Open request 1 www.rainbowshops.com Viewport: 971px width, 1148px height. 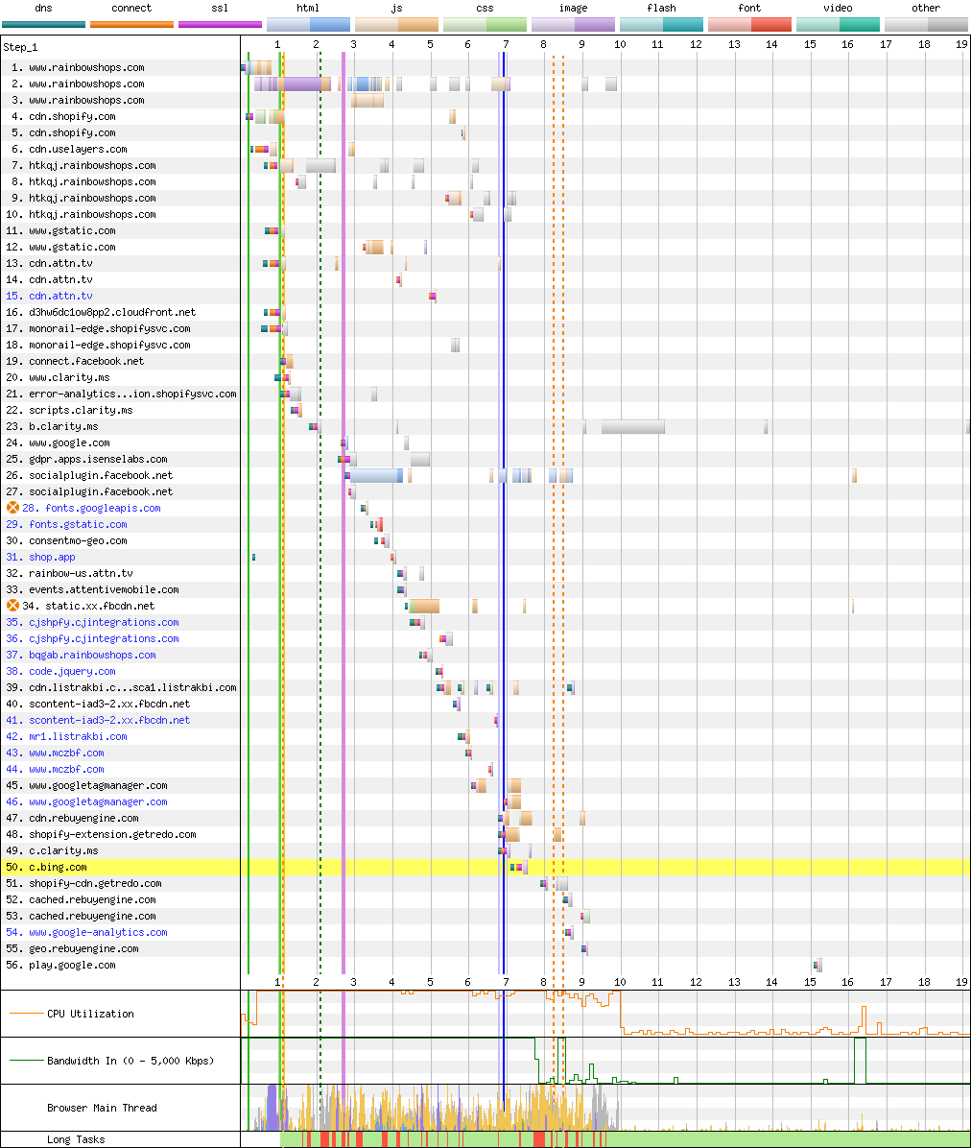click(86, 67)
